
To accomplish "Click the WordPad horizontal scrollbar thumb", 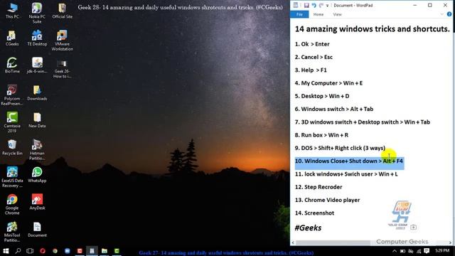I will click(x=333, y=242).
